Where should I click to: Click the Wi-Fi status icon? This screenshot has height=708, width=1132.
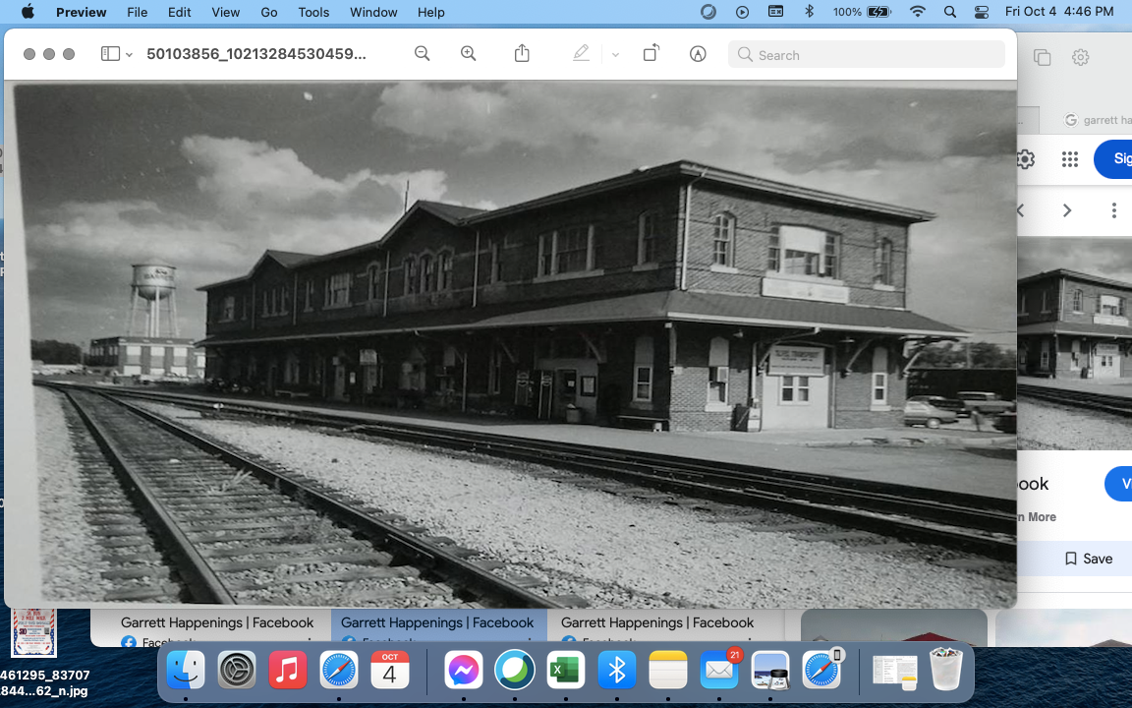click(x=918, y=12)
